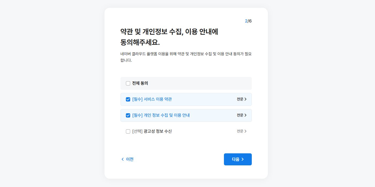Open 전문 for 서비스 이용 약관

point(240,99)
